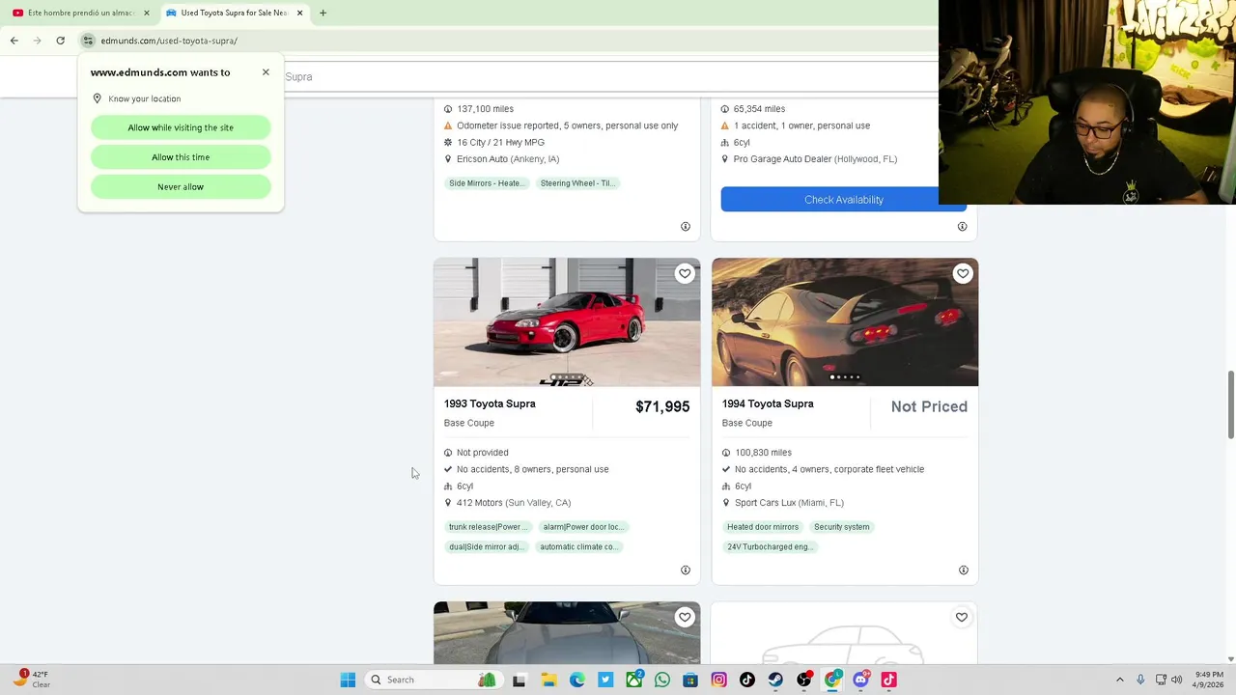Open the volume control in system tray
This screenshot has height=695, width=1236.
click(1177, 680)
